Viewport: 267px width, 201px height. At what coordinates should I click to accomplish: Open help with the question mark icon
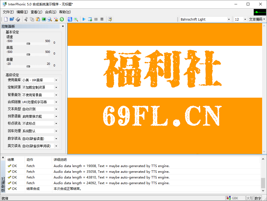[110, 19]
